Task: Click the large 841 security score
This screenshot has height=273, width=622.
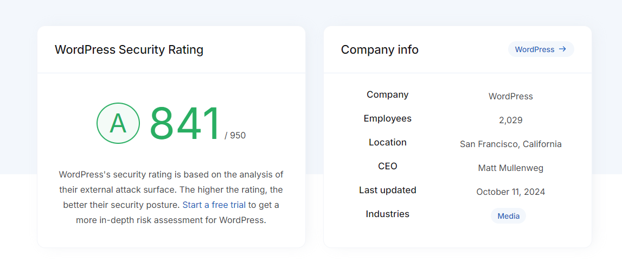Action: pos(185,124)
